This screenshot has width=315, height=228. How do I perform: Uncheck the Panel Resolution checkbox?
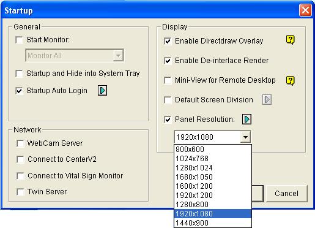point(168,120)
